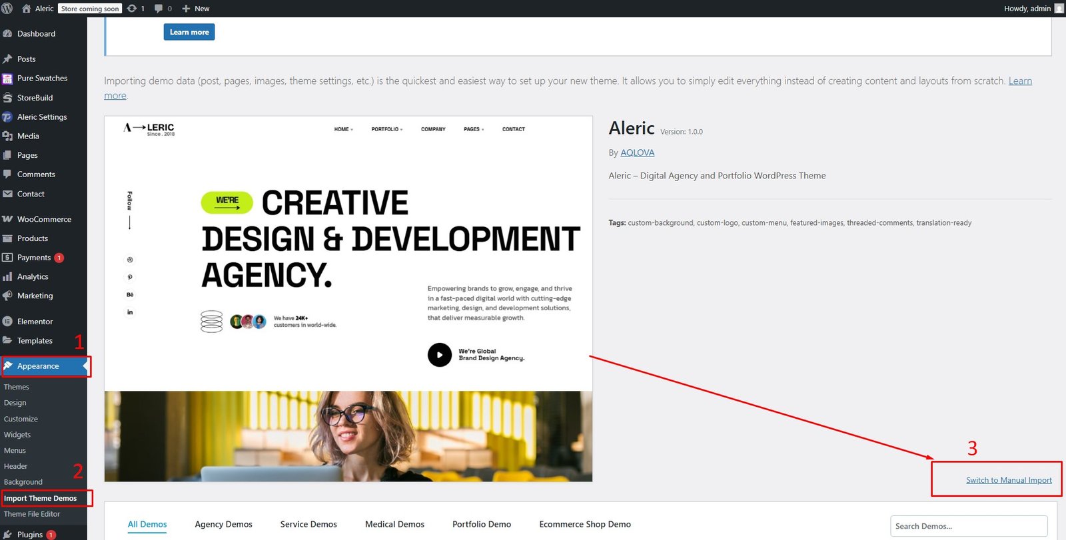Open WooCommerce menu in sidebar
The image size is (1066, 540).
pyautogui.click(x=43, y=219)
